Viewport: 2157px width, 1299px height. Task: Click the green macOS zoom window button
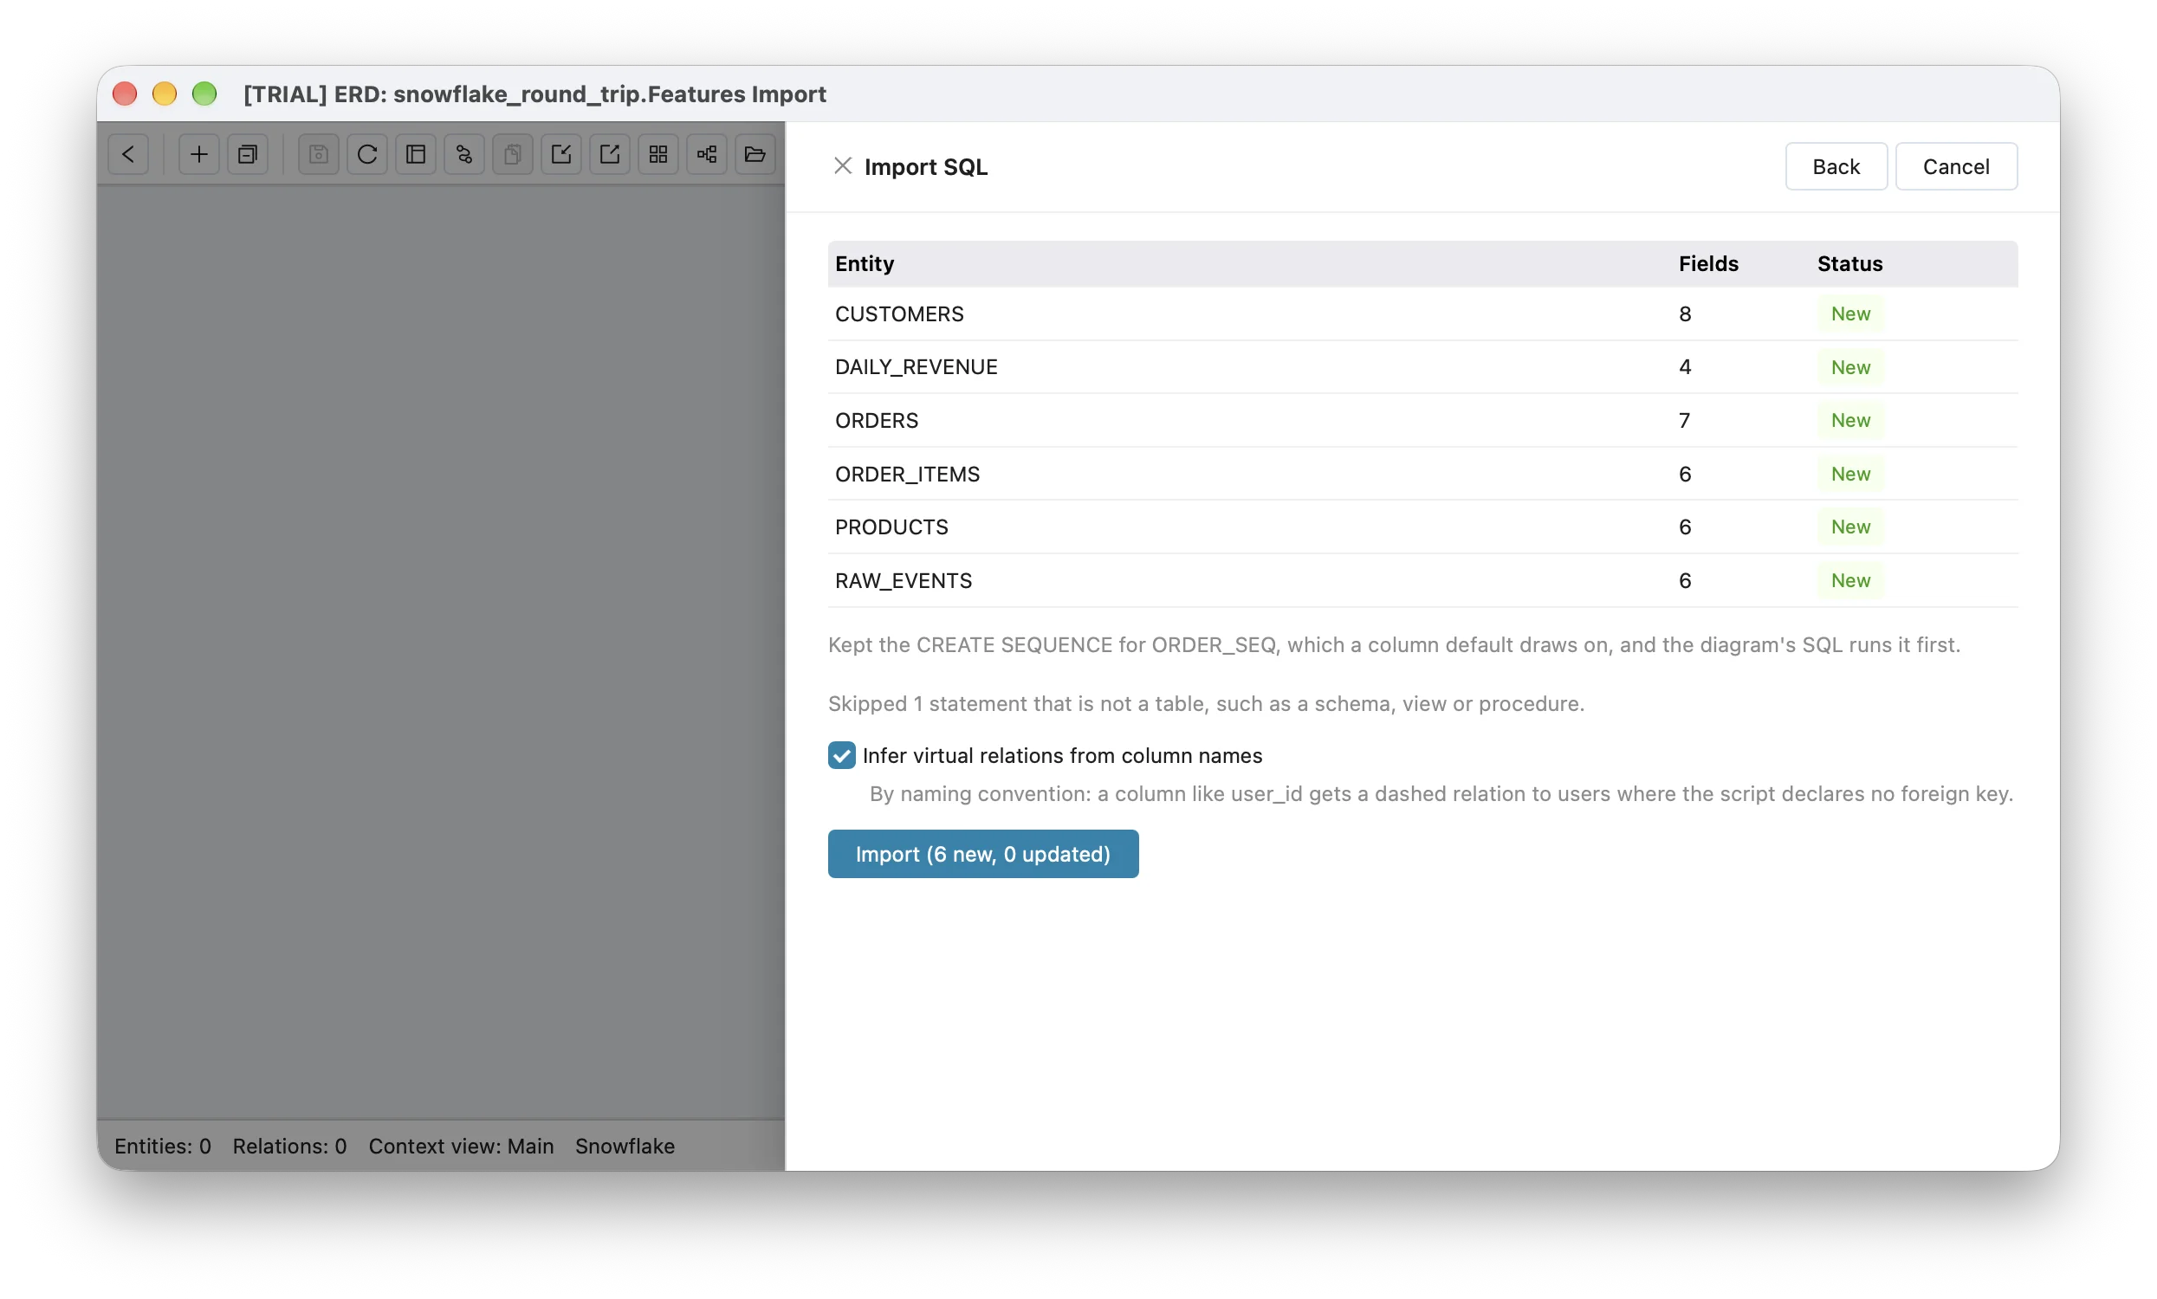[204, 94]
